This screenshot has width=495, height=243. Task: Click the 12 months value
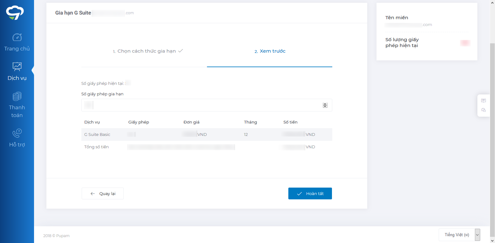click(x=246, y=134)
